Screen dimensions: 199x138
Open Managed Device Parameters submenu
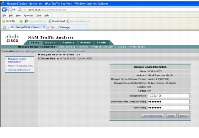tap(36, 47)
